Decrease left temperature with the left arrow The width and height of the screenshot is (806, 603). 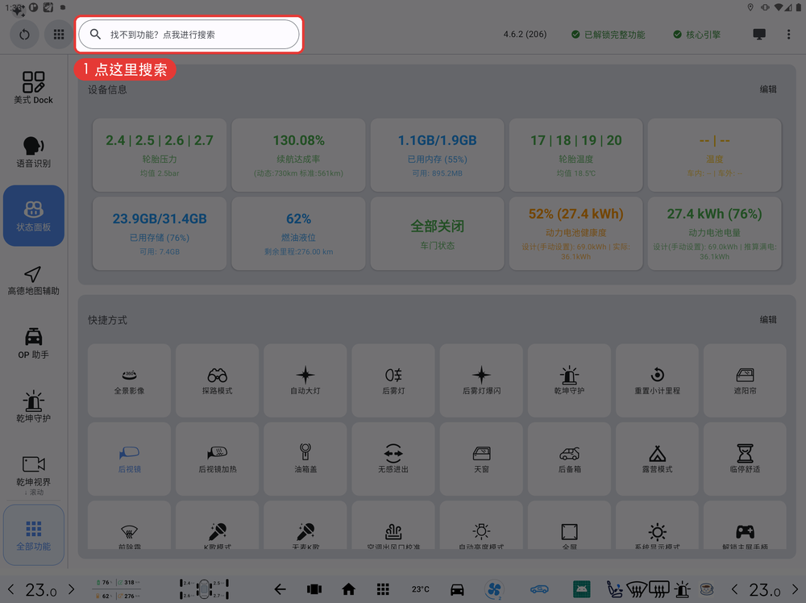(x=10, y=589)
